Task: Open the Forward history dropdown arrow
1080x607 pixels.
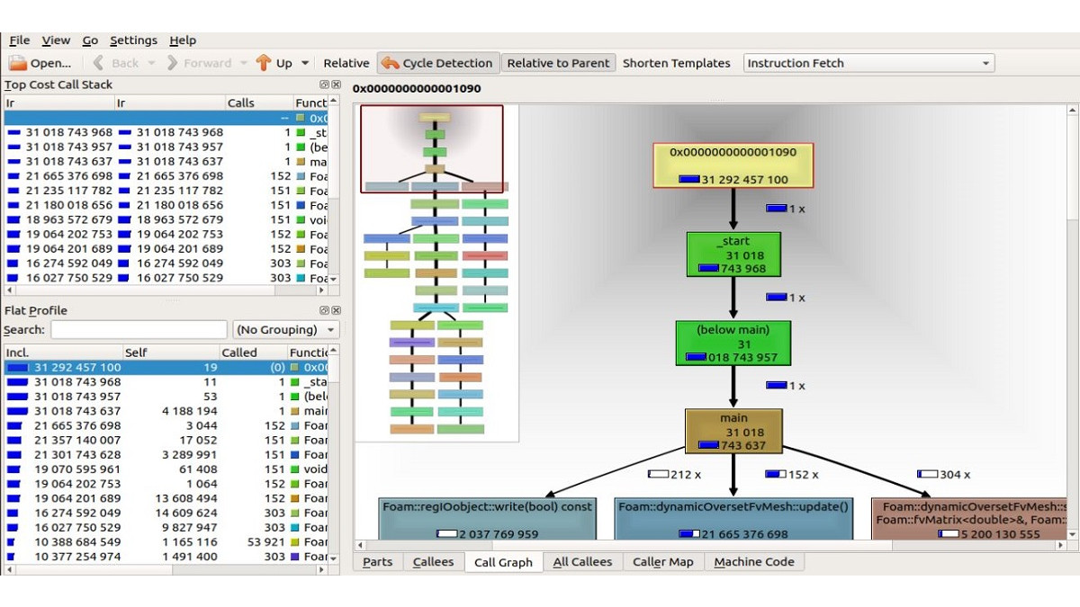Action: pyautogui.click(x=243, y=63)
